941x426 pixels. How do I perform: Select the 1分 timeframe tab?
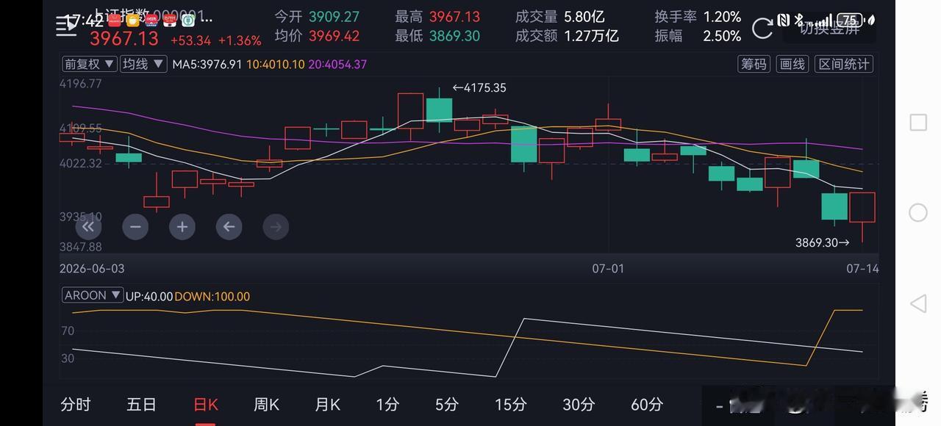[387, 404]
